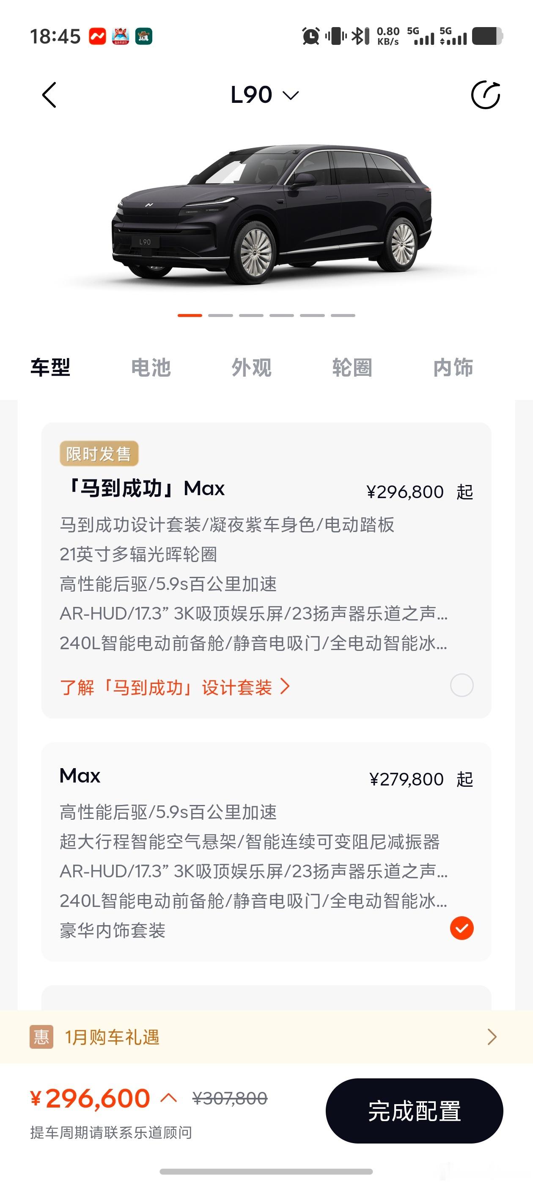Tap the 惠 discount badge icon
The height and width of the screenshot is (1185, 533).
[41, 1037]
